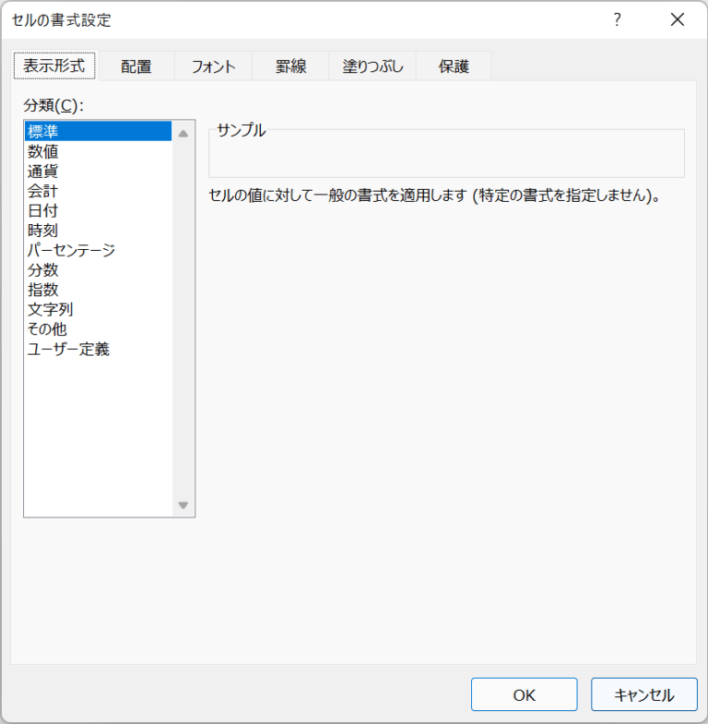Open the フォント tab
708x724 pixels.
point(213,66)
